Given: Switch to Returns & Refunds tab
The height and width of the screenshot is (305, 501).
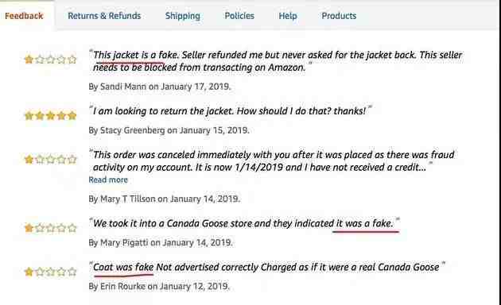Looking at the screenshot, I should [104, 16].
